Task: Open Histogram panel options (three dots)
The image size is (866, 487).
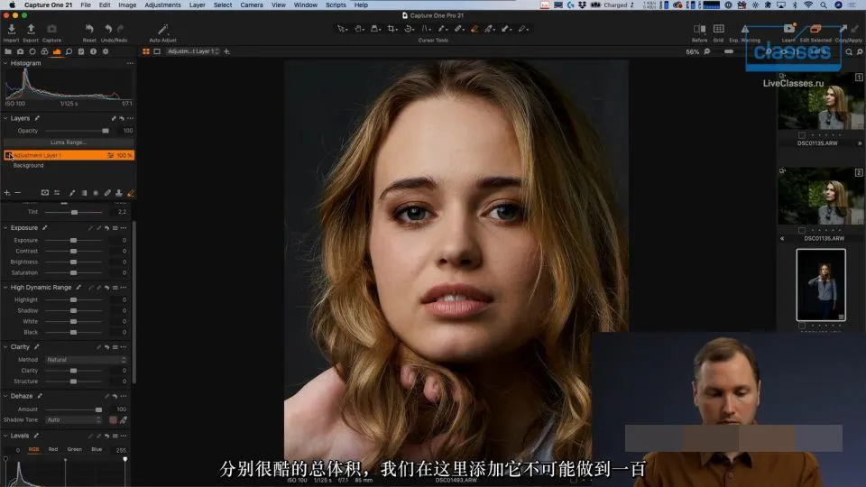Action: click(x=130, y=63)
